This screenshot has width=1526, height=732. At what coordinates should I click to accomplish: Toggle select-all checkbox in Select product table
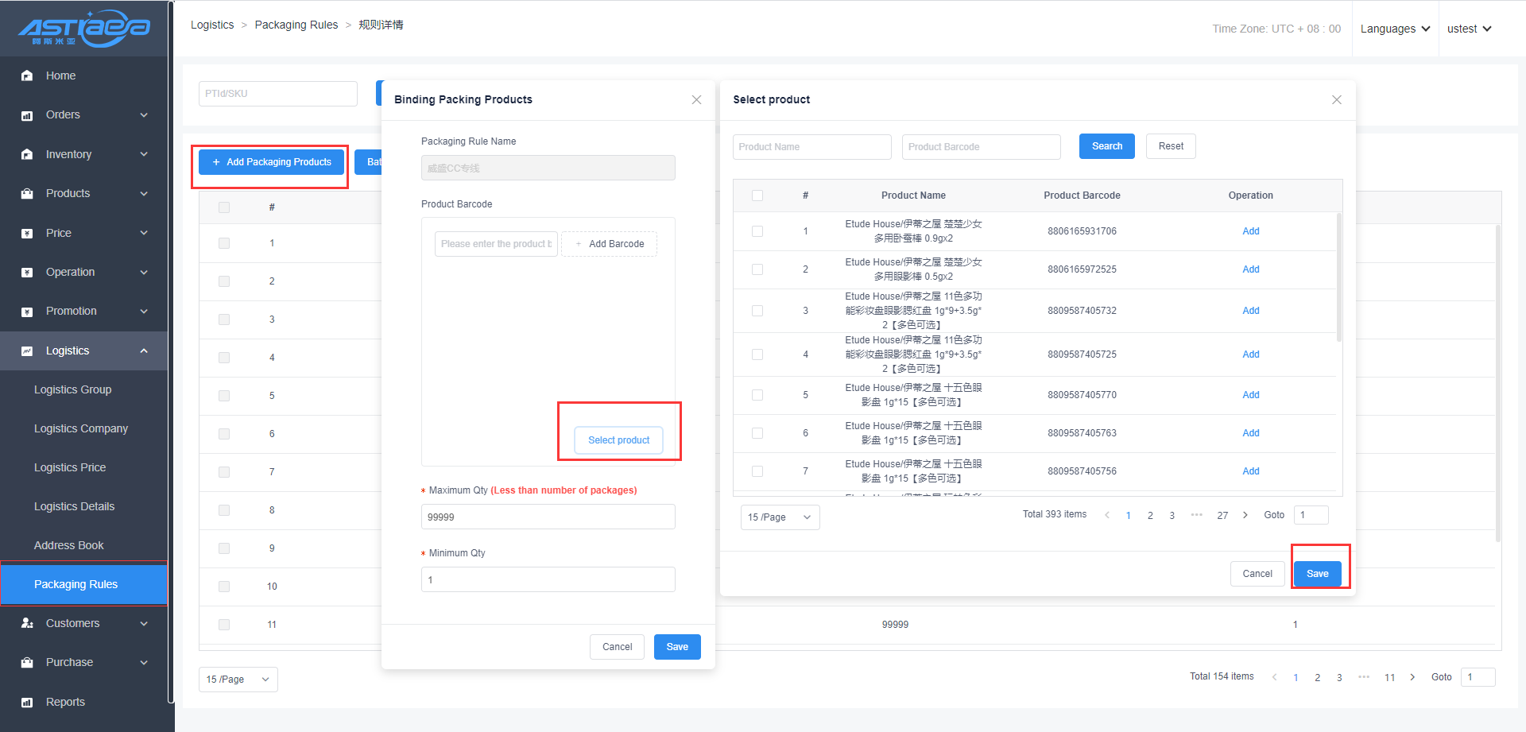tap(757, 196)
